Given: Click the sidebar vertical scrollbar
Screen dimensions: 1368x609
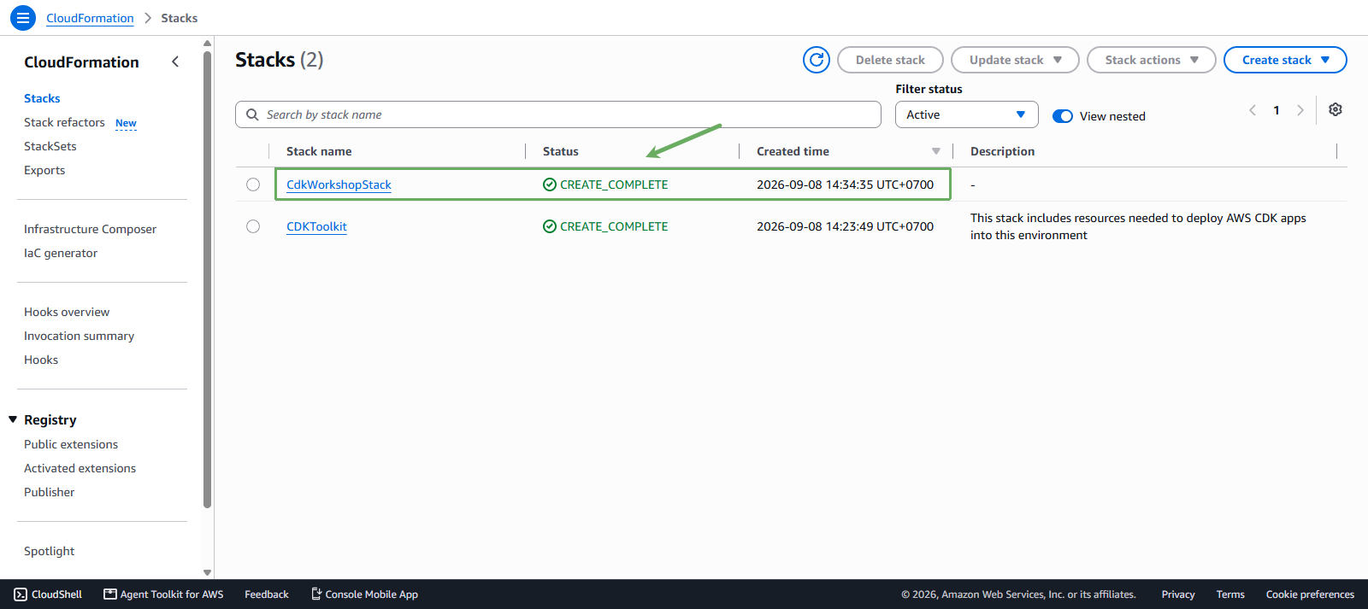Looking at the screenshot, I should pyautogui.click(x=207, y=282).
